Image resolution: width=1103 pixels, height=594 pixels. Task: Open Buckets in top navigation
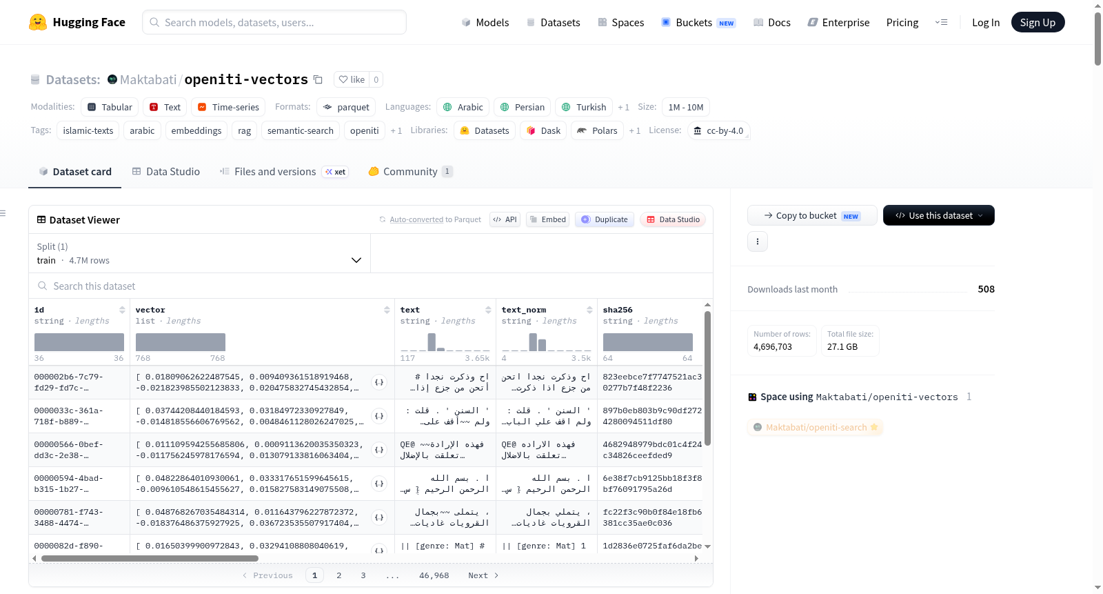pyautogui.click(x=699, y=23)
